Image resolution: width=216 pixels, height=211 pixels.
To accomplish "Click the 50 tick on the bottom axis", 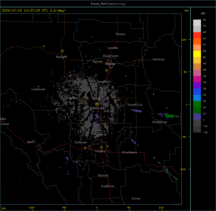I will pos(129,207).
